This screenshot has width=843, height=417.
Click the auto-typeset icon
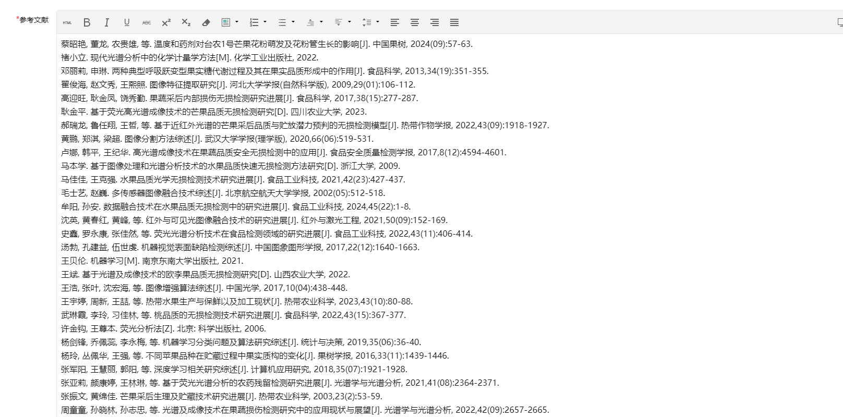(x=226, y=22)
